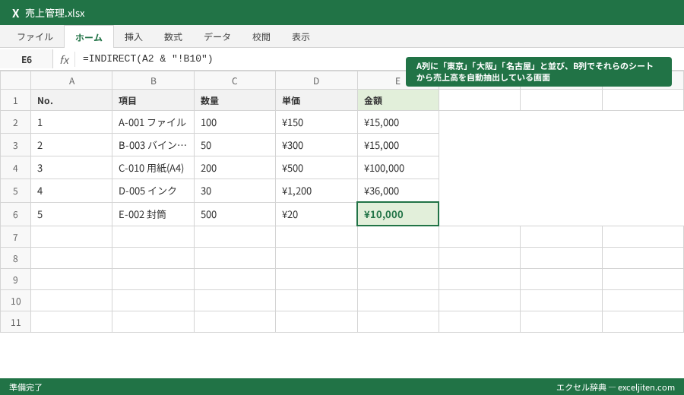
Task: Select column A header
Action: click(x=71, y=81)
